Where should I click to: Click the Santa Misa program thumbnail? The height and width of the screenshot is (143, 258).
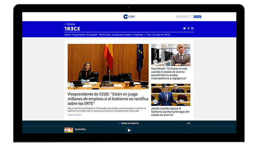[69, 130]
